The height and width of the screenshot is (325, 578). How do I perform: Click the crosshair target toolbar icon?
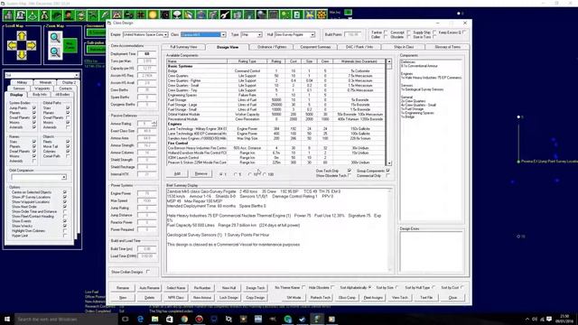[141, 15]
